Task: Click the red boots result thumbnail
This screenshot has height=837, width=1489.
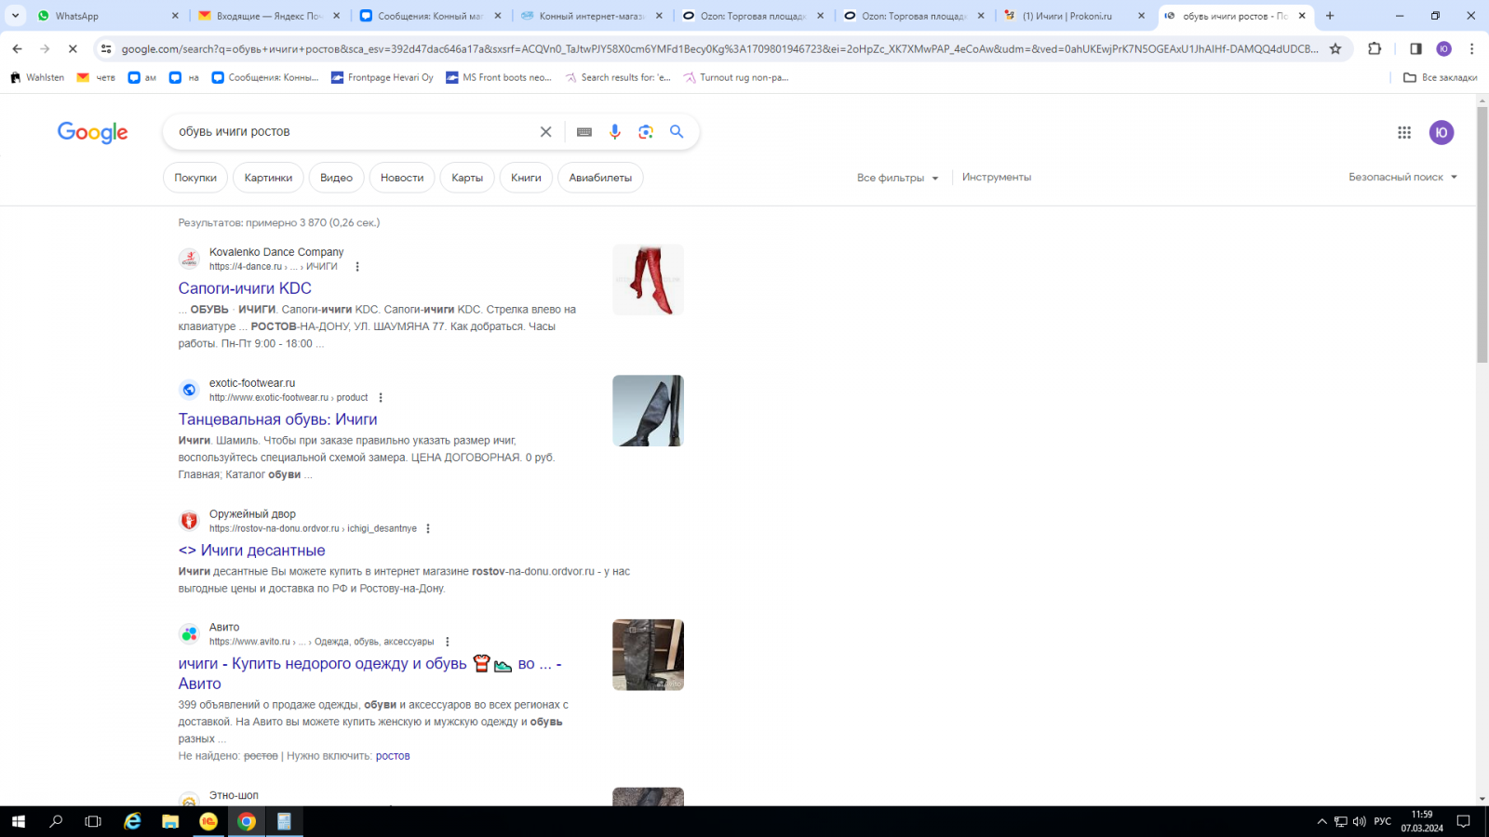Action: tap(648, 280)
